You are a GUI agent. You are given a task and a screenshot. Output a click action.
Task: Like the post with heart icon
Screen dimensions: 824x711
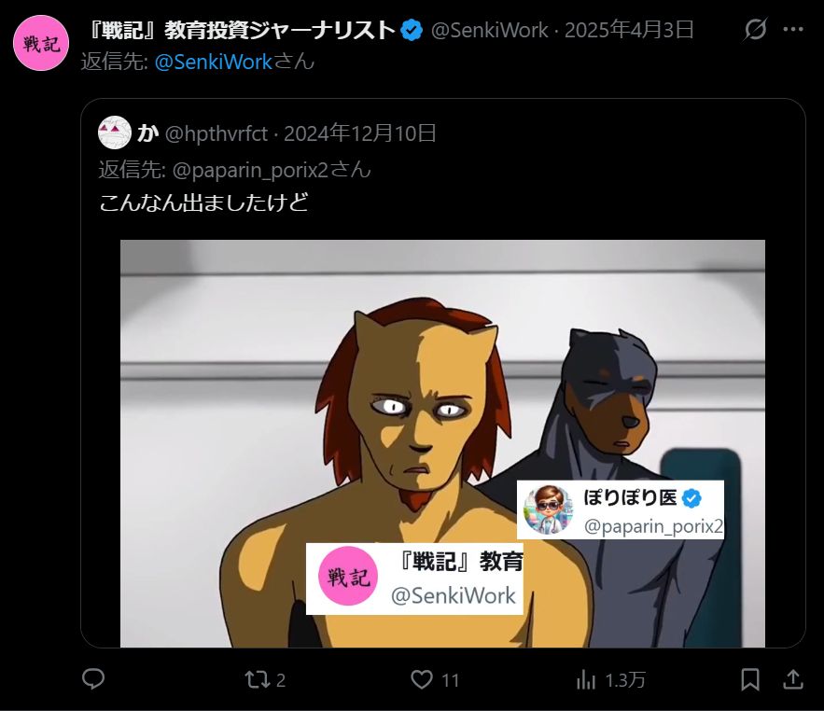point(422,679)
